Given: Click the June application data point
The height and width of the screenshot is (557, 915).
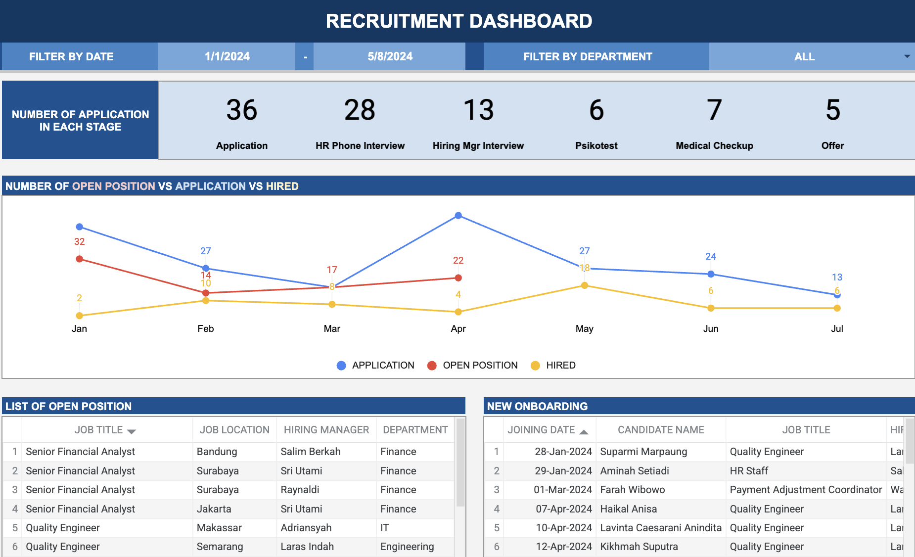Looking at the screenshot, I should pos(711,274).
